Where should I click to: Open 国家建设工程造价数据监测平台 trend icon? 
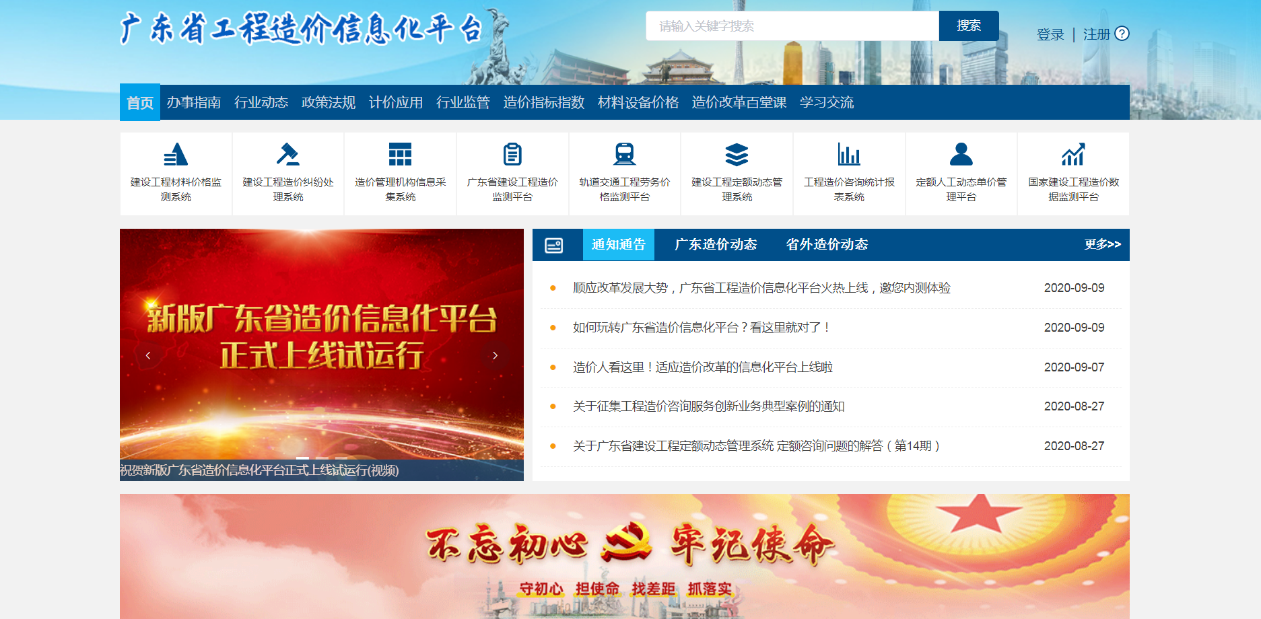[x=1073, y=154]
